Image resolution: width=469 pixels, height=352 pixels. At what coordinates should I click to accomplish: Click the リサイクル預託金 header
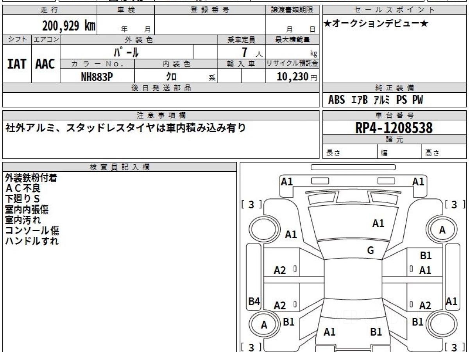[x=292, y=64]
